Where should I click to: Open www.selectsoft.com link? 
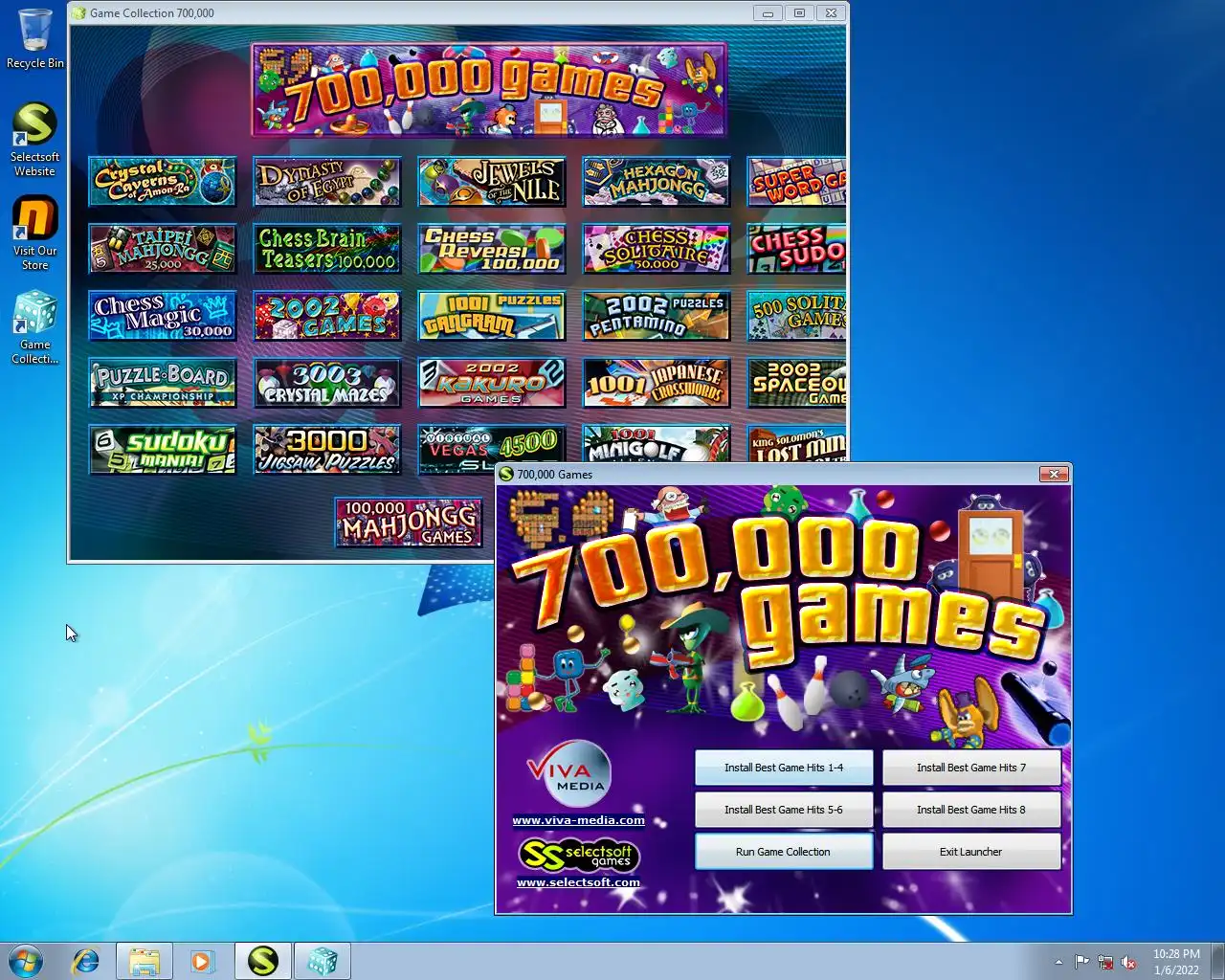(578, 882)
